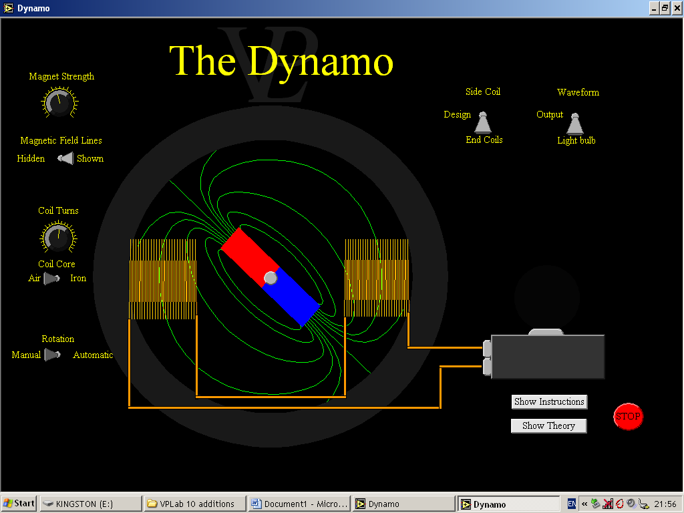Switch to the KINGSTON (E:) taskbar window
This screenshot has height=513, width=684.
point(91,504)
